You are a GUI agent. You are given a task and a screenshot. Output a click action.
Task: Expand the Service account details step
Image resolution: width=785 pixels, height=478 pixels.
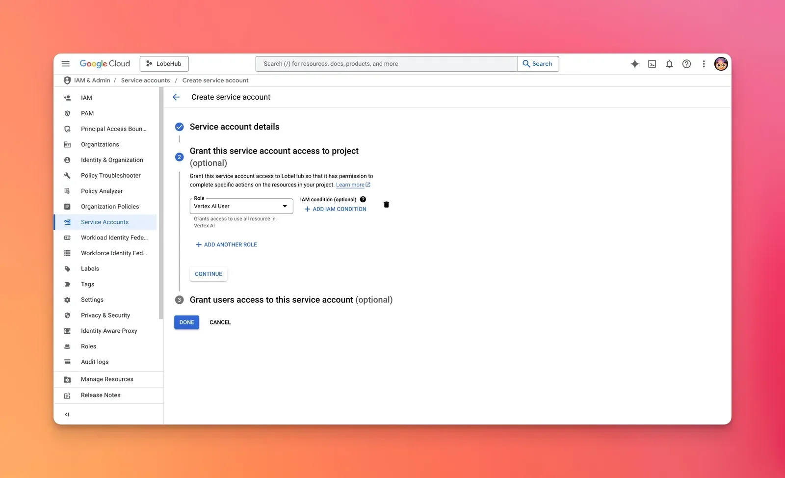point(235,127)
